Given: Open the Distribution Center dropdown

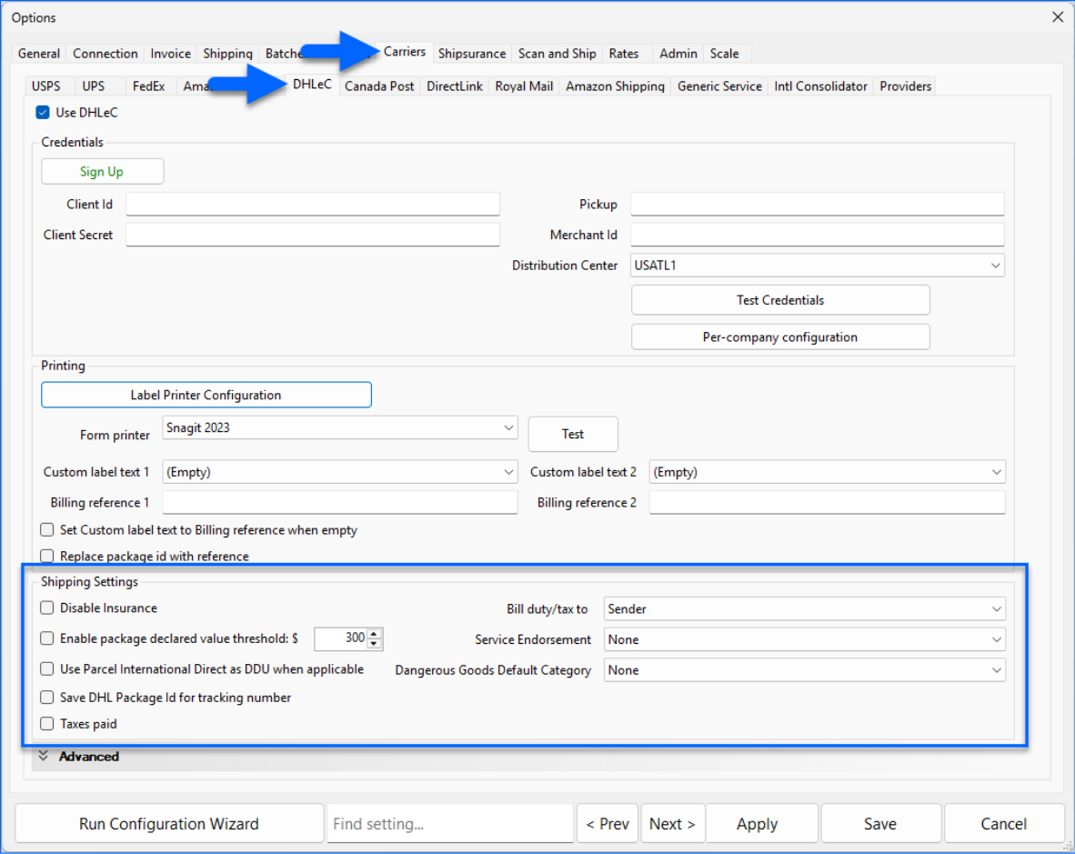Looking at the screenshot, I should pos(817,266).
